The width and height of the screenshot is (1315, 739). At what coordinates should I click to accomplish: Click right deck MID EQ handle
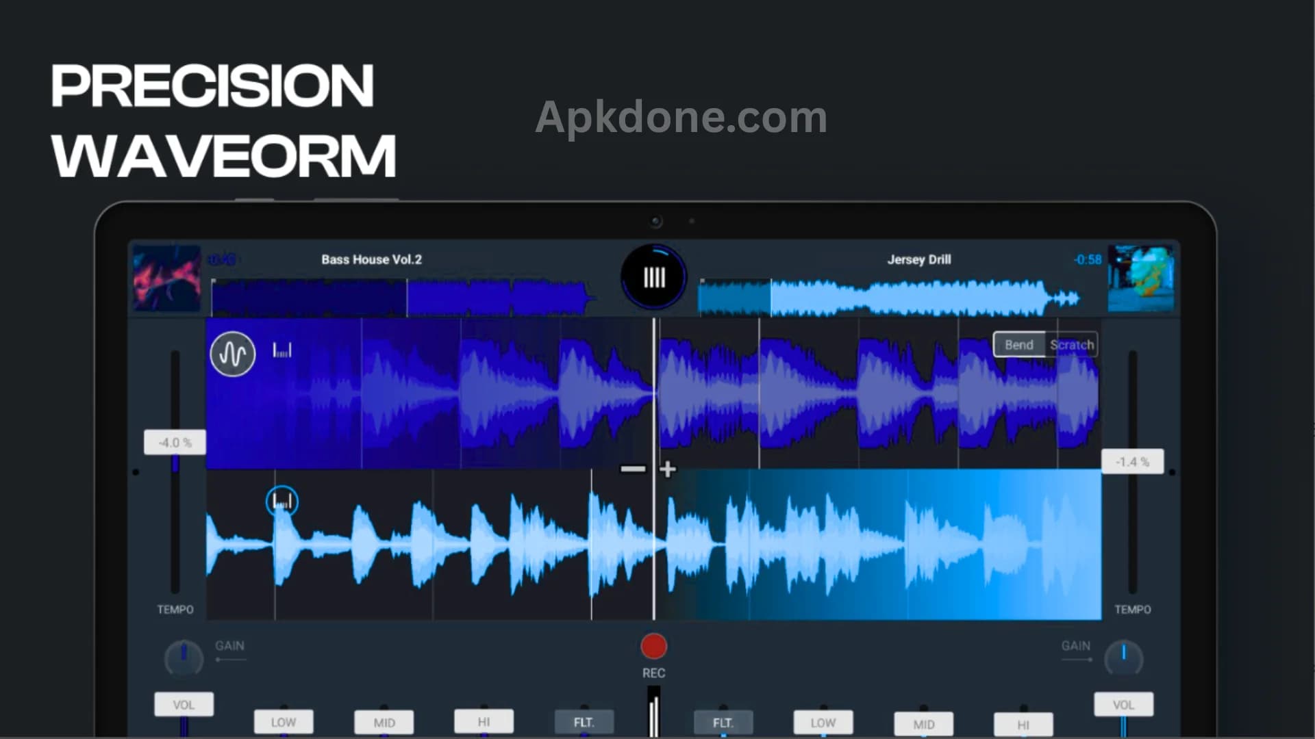coord(923,724)
